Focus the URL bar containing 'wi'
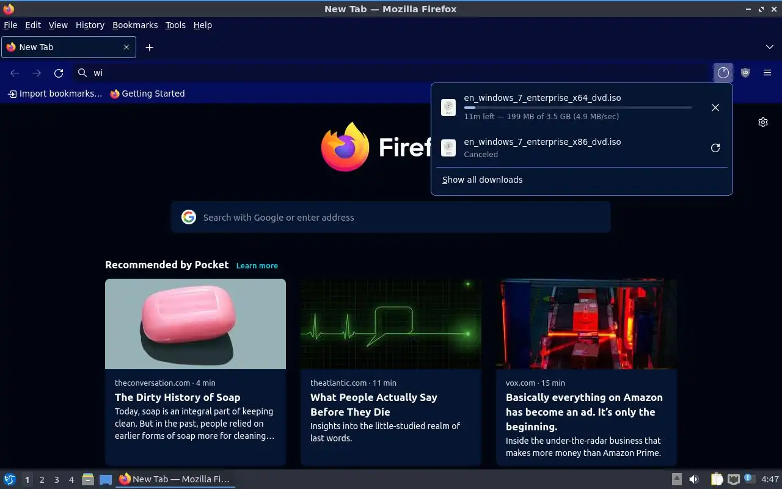Viewport: 782px width, 489px height. [x=391, y=73]
